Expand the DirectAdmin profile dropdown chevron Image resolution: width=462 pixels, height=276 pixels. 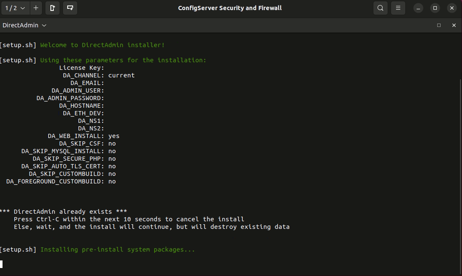pyautogui.click(x=44, y=25)
